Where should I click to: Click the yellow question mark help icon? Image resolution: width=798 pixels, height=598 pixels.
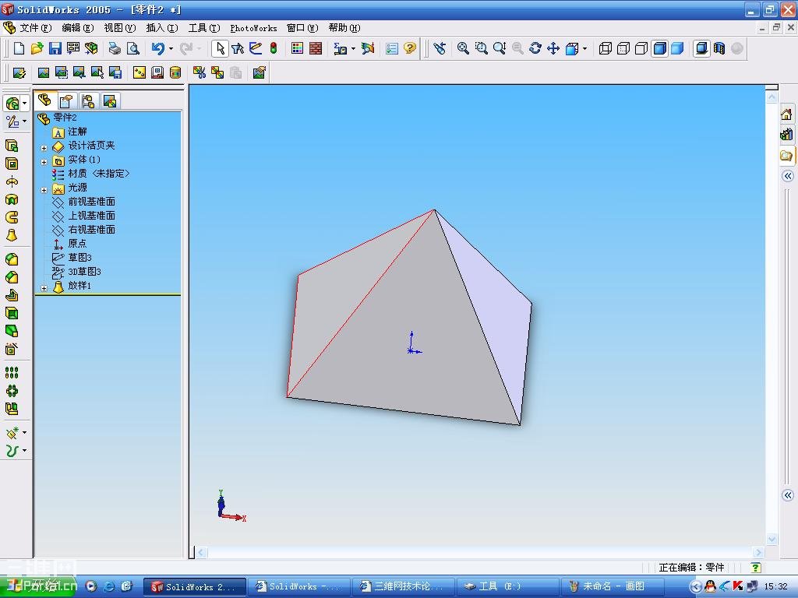click(x=410, y=48)
